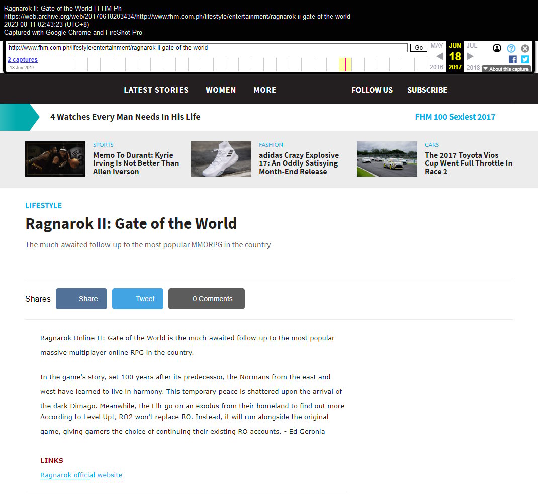Screen dimensions: 538x498
Task: Select year 2016 in Wayback toolbar
Action: tap(437, 67)
